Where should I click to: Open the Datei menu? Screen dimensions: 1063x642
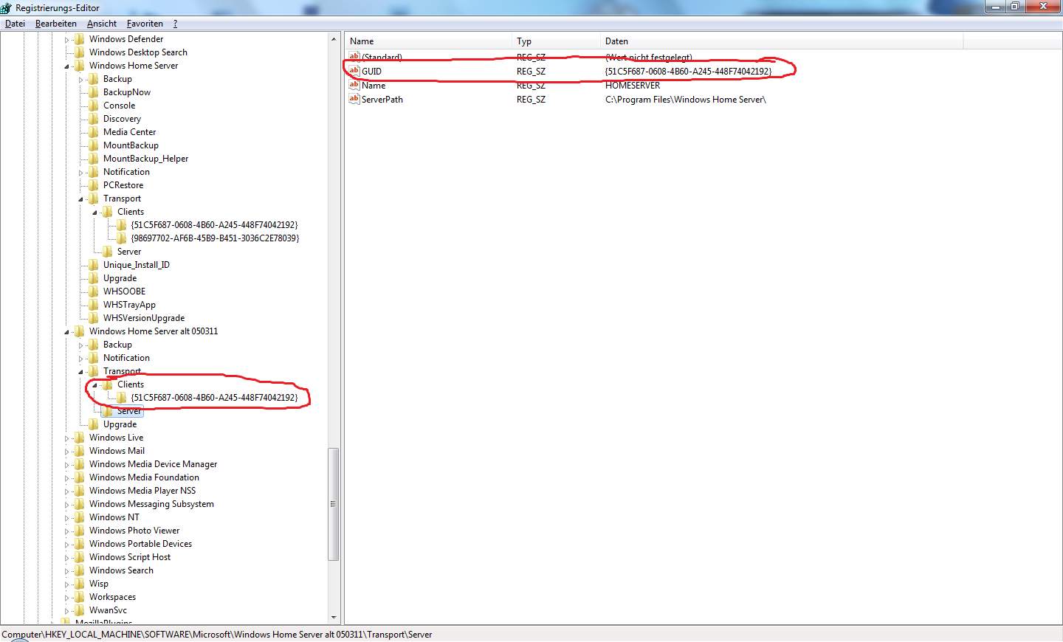[x=15, y=24]
